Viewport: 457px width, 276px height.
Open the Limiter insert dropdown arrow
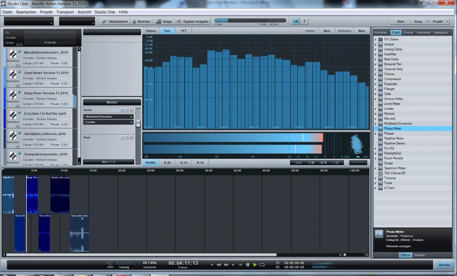85,122
